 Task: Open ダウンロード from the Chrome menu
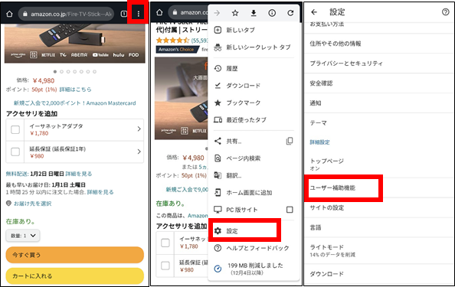click(x=254, y=86)
